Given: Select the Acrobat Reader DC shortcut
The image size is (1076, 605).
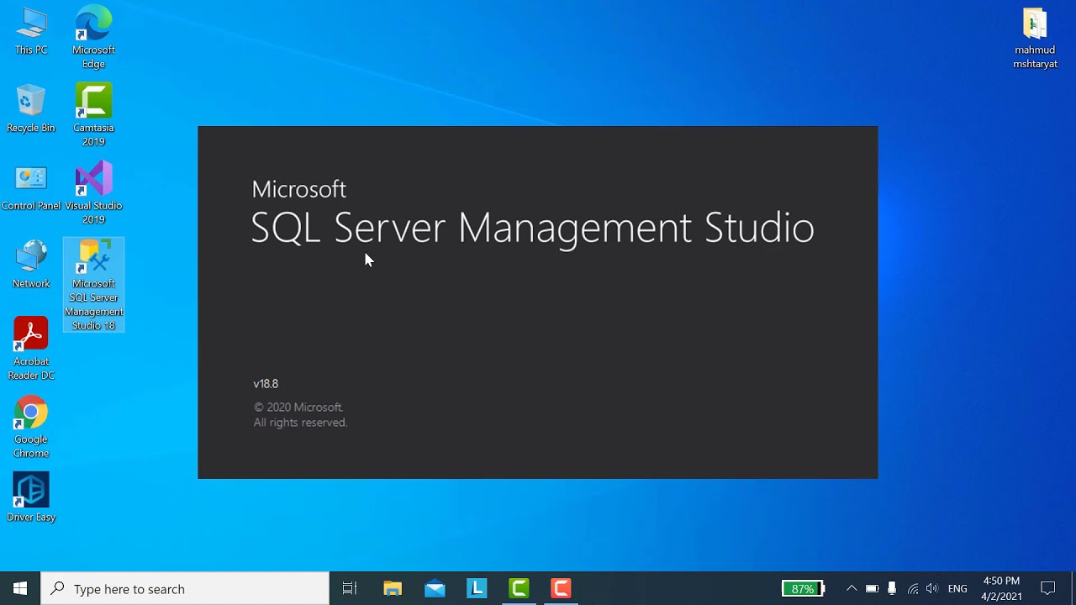Looking at the screenshot, I should (31, 349).
